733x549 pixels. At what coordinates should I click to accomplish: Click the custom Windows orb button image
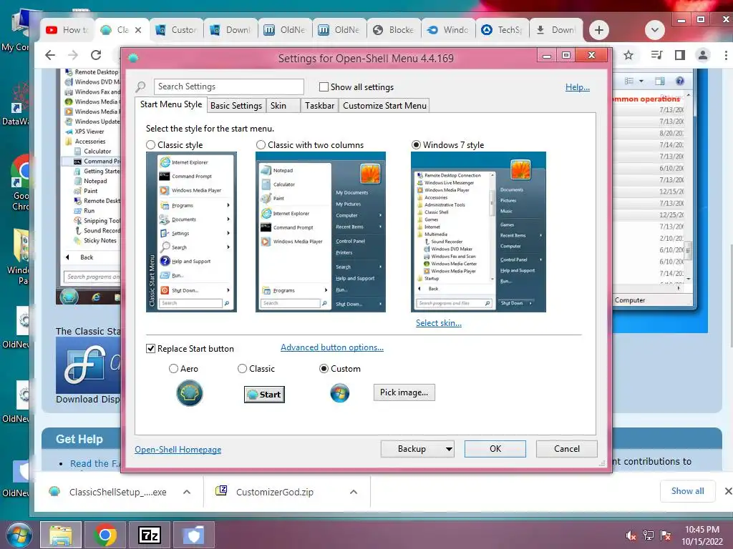[x=340, y=394]
